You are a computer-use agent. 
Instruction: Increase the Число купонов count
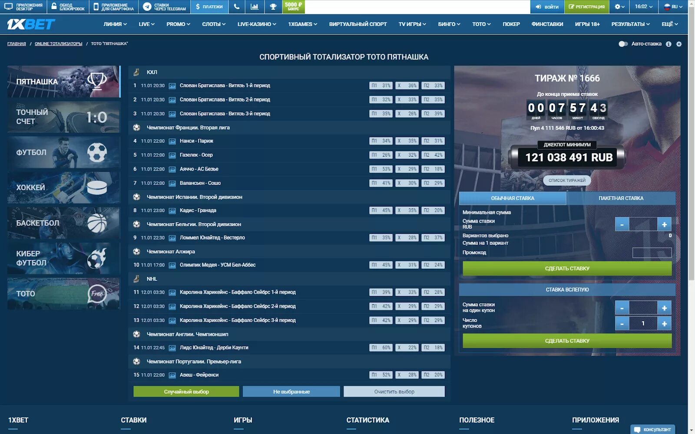pos(664,323)
